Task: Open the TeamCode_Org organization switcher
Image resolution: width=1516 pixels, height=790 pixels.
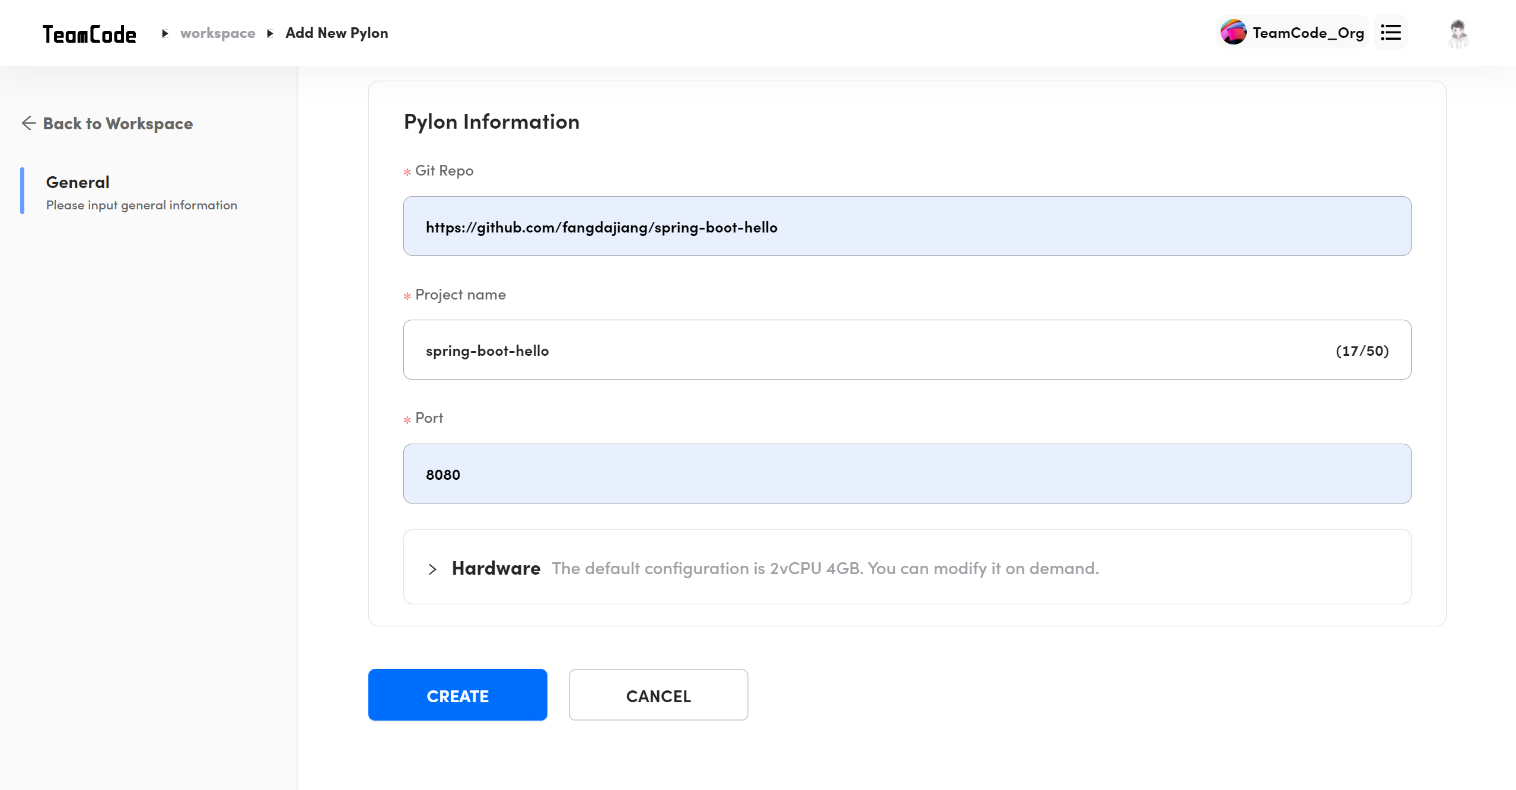Action: 1292,33
